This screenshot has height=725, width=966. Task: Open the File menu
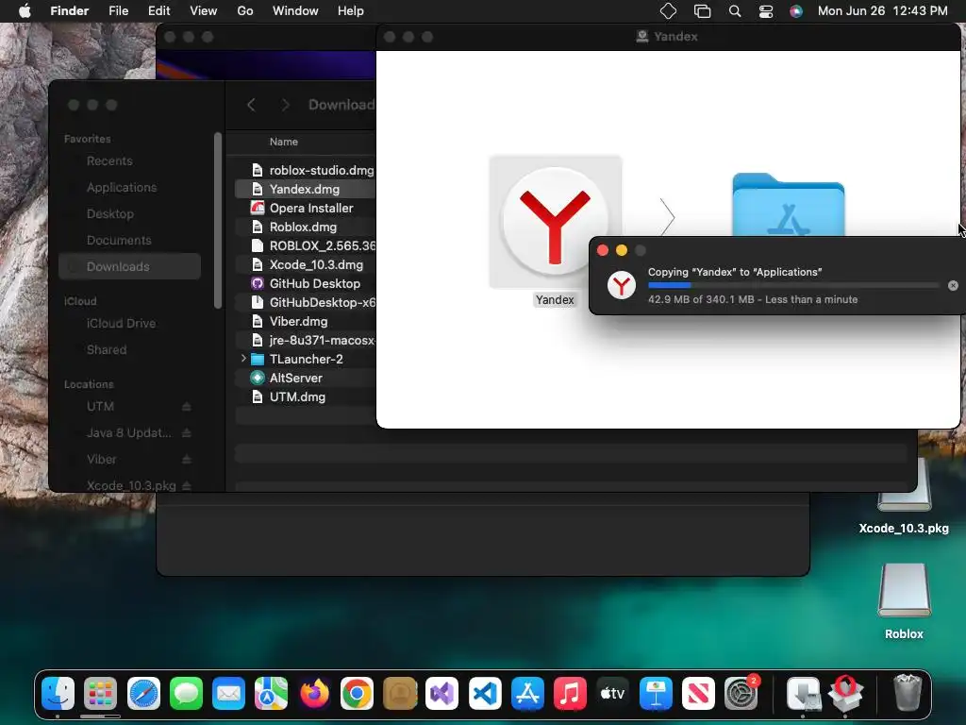click(x=118, y=11)
